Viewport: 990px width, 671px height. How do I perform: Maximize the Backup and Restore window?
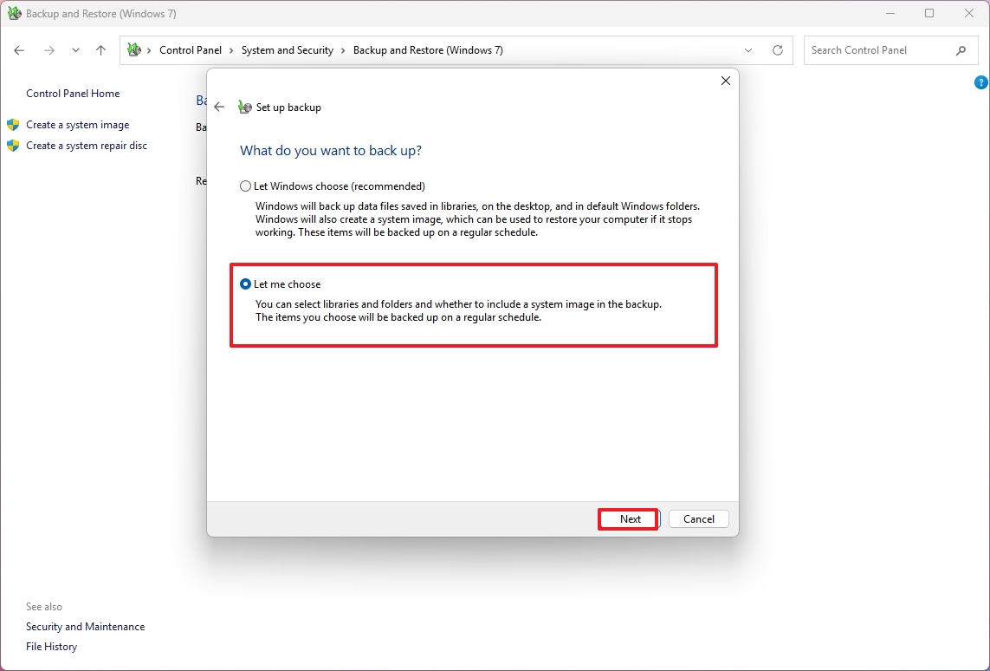(x=929, y=13)
